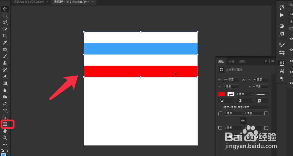Open the foreground color swatch
This screenshot has height=156, width=293.
coord(3,155)
